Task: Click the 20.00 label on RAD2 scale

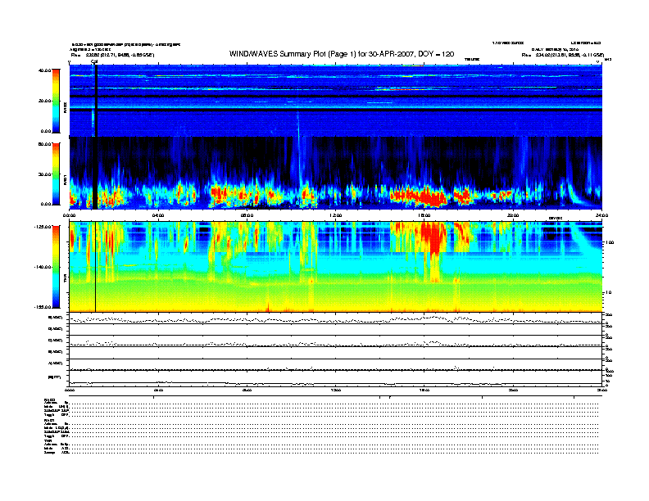Action: point(44,101)
